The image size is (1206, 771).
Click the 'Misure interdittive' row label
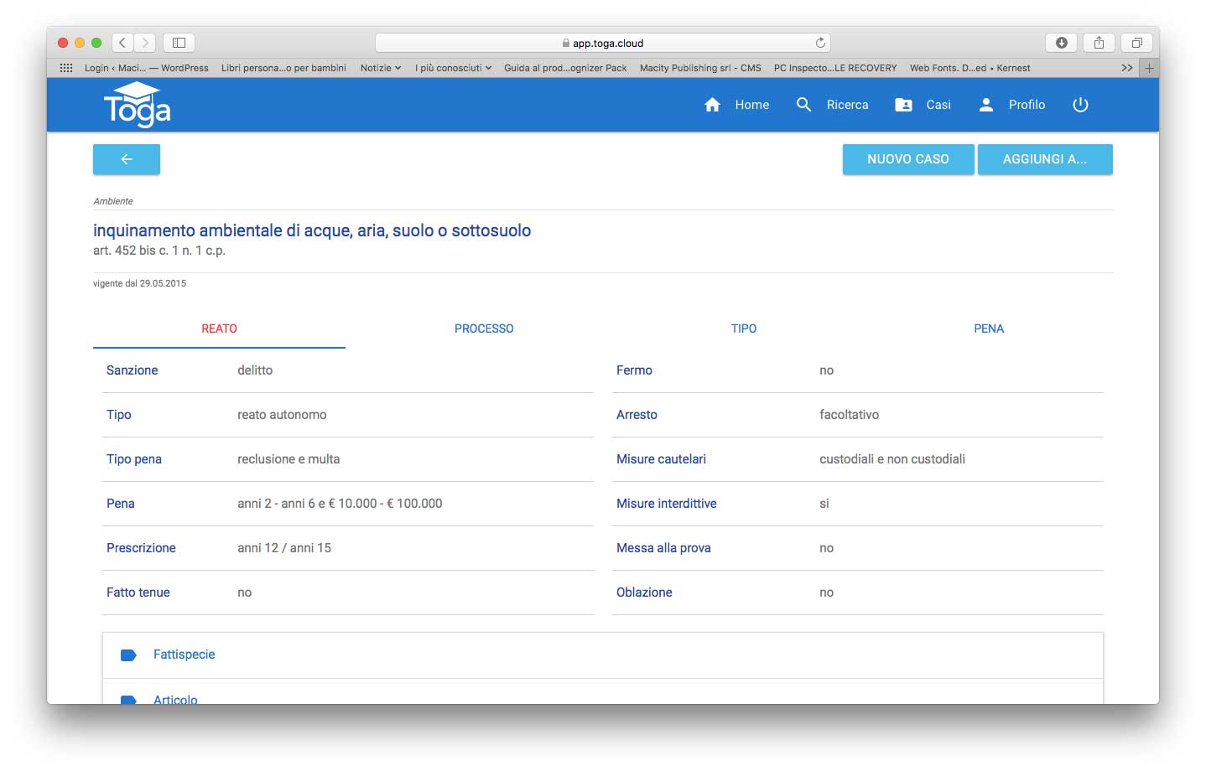tap(667, 504)
